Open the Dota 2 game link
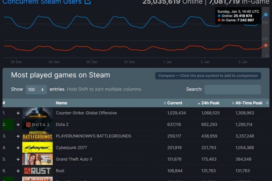This screenshot has height=181, width=272. coord(62,124)
